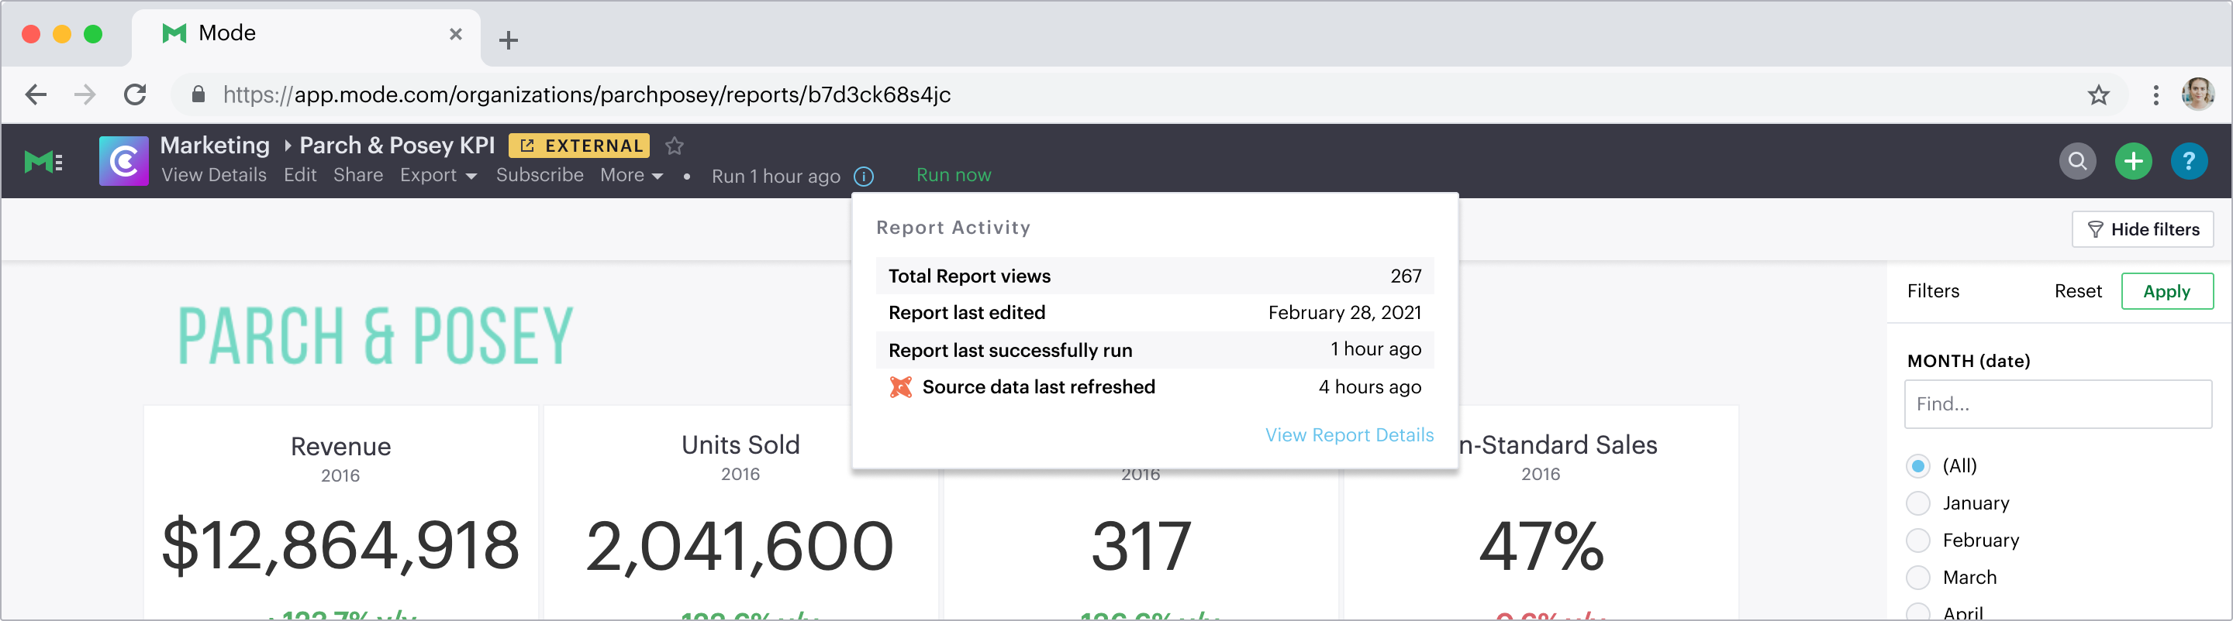Reload the page in browser

(135, 94)
